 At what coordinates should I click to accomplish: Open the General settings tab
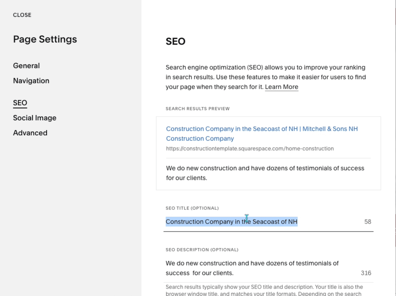tap(27, 66)
